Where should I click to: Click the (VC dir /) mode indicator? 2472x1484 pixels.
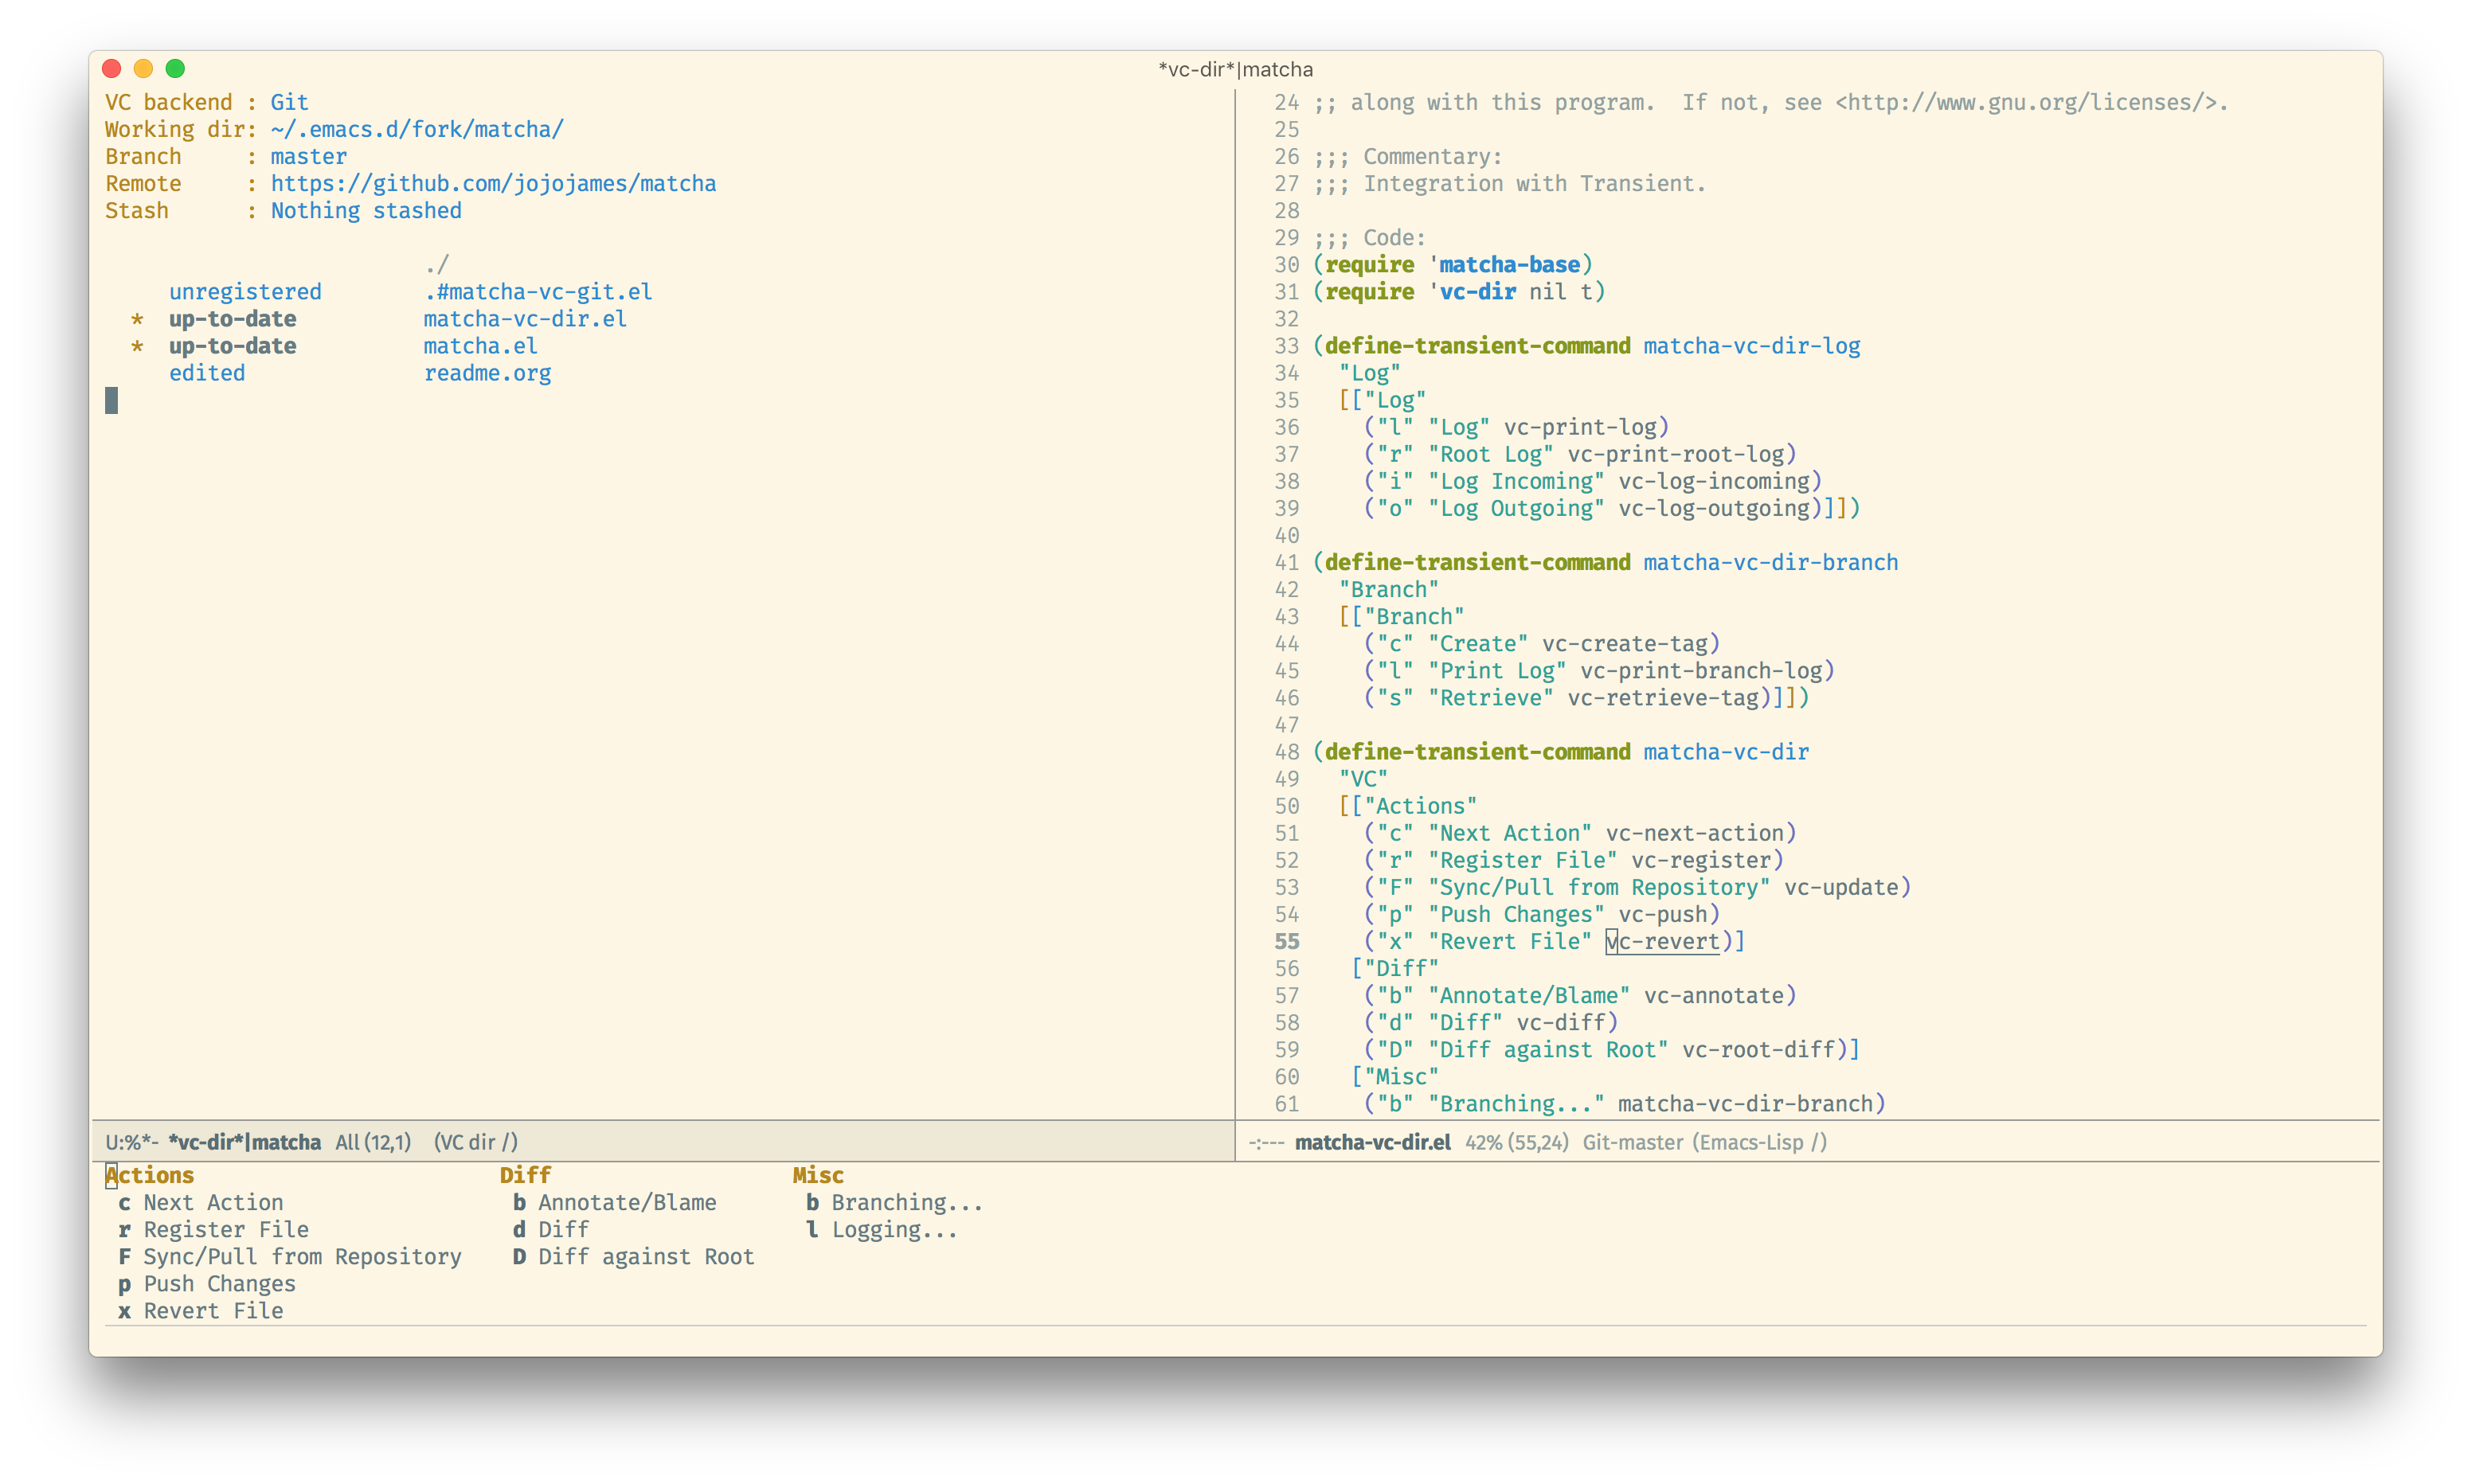[475, 1142]
